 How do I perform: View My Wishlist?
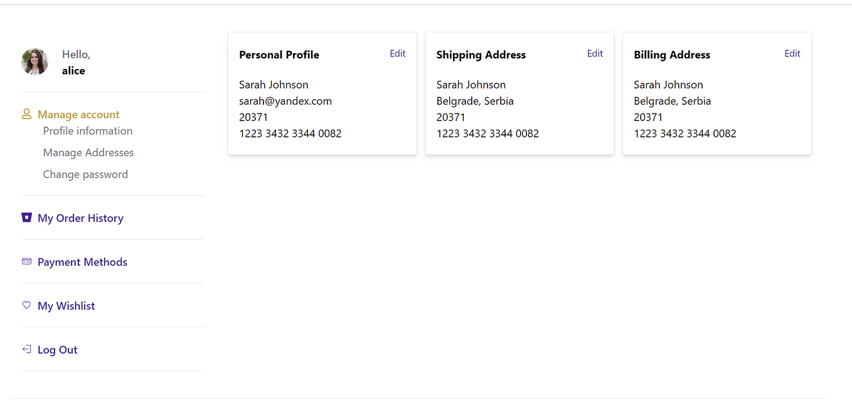[x=67, y=306]
